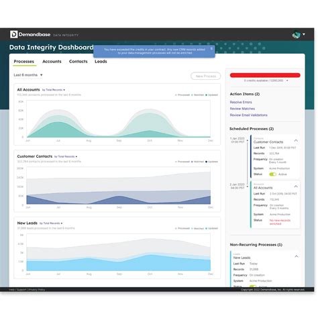Click the New Leads chart title
Screen dimensions: 318x318
[x=28, y=223]
